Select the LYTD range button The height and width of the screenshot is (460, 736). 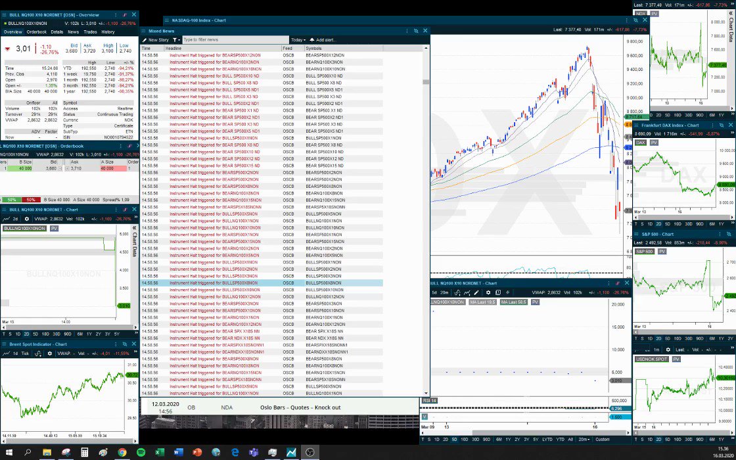tap(547, 440)
